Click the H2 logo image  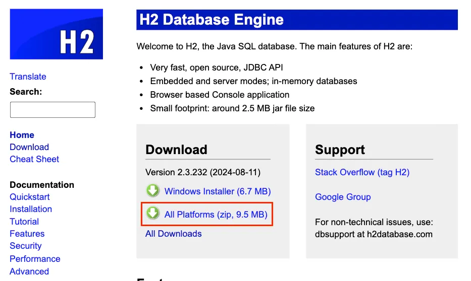(x=56, y=34)
